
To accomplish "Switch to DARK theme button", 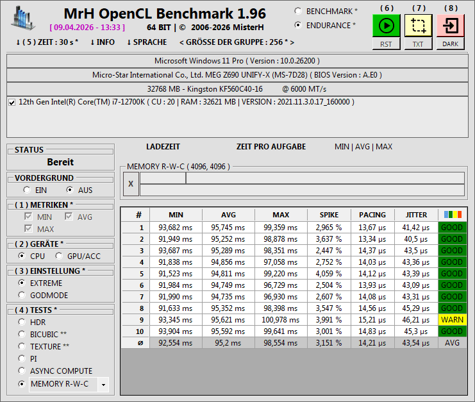I will tap(451, 44).
